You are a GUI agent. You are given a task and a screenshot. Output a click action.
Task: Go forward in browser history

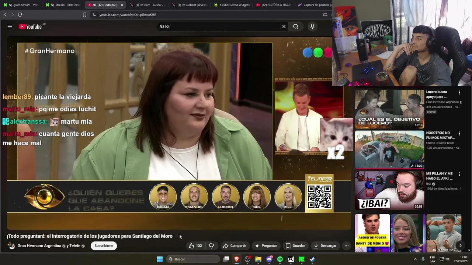[12, 15]
